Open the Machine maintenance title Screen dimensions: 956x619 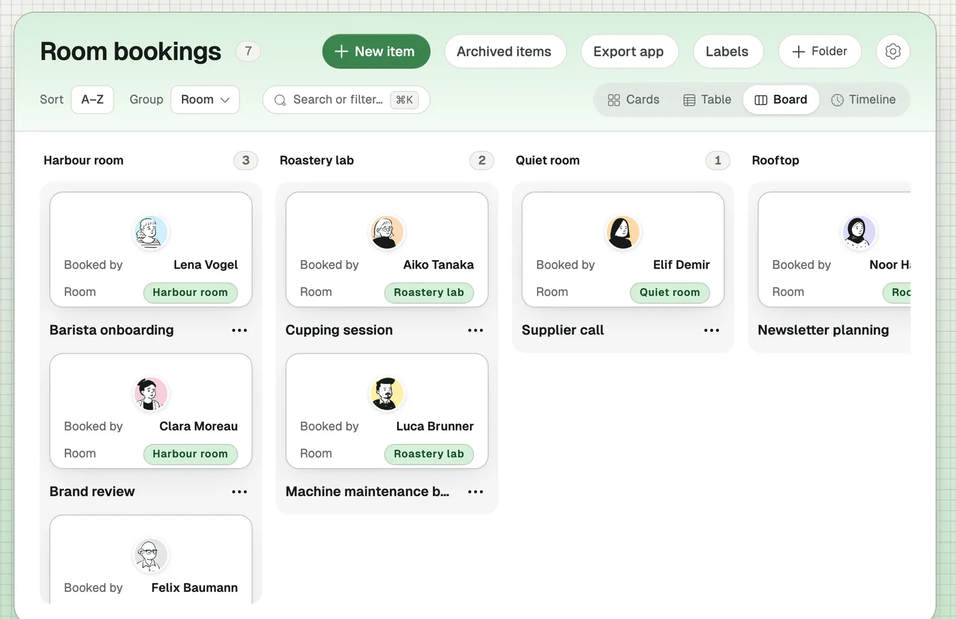[367, 492]
